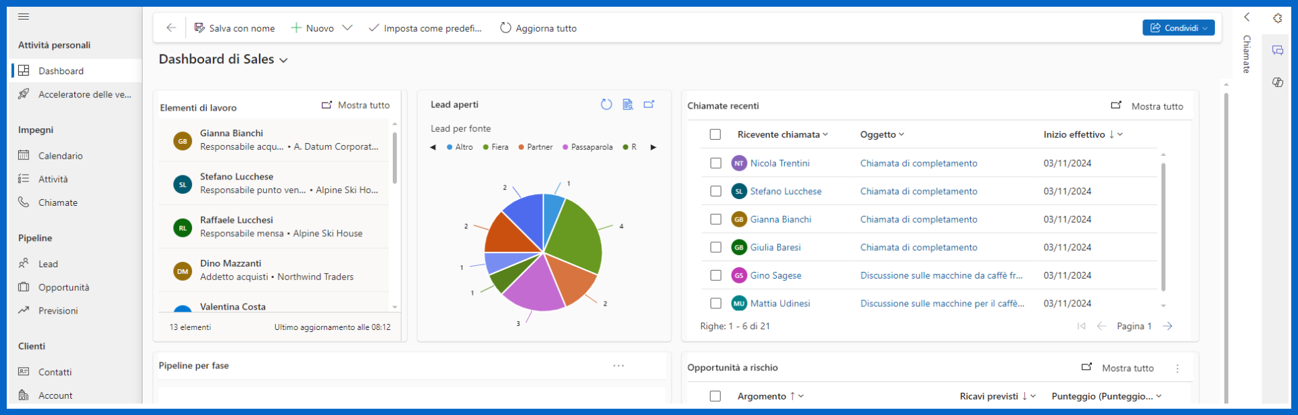
Task: Check the Nicola Trentini row checkbox
Action: click(716, 163)
